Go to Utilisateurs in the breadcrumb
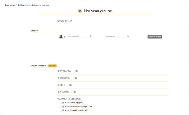Screen dimensions: 189x115 point(23,5)
